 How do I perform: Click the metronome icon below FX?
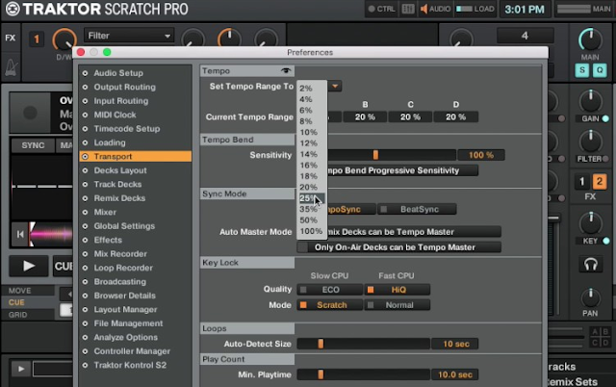[x=11, y=67]
